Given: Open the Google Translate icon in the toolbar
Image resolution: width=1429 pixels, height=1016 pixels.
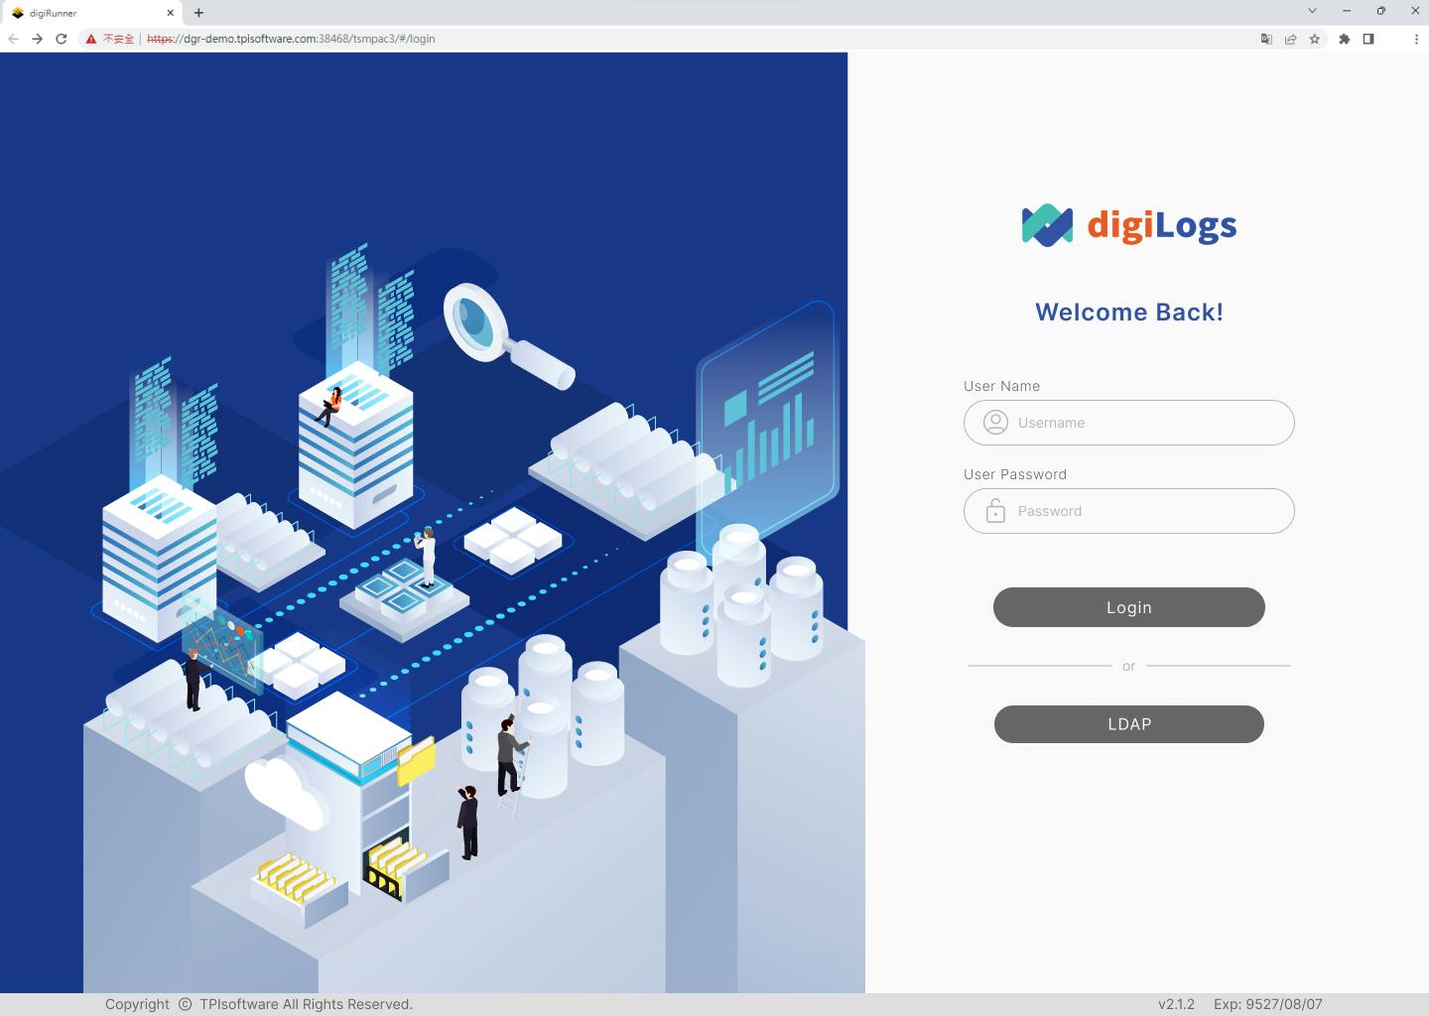Looking at the screenshot, I should point(1266,39).
